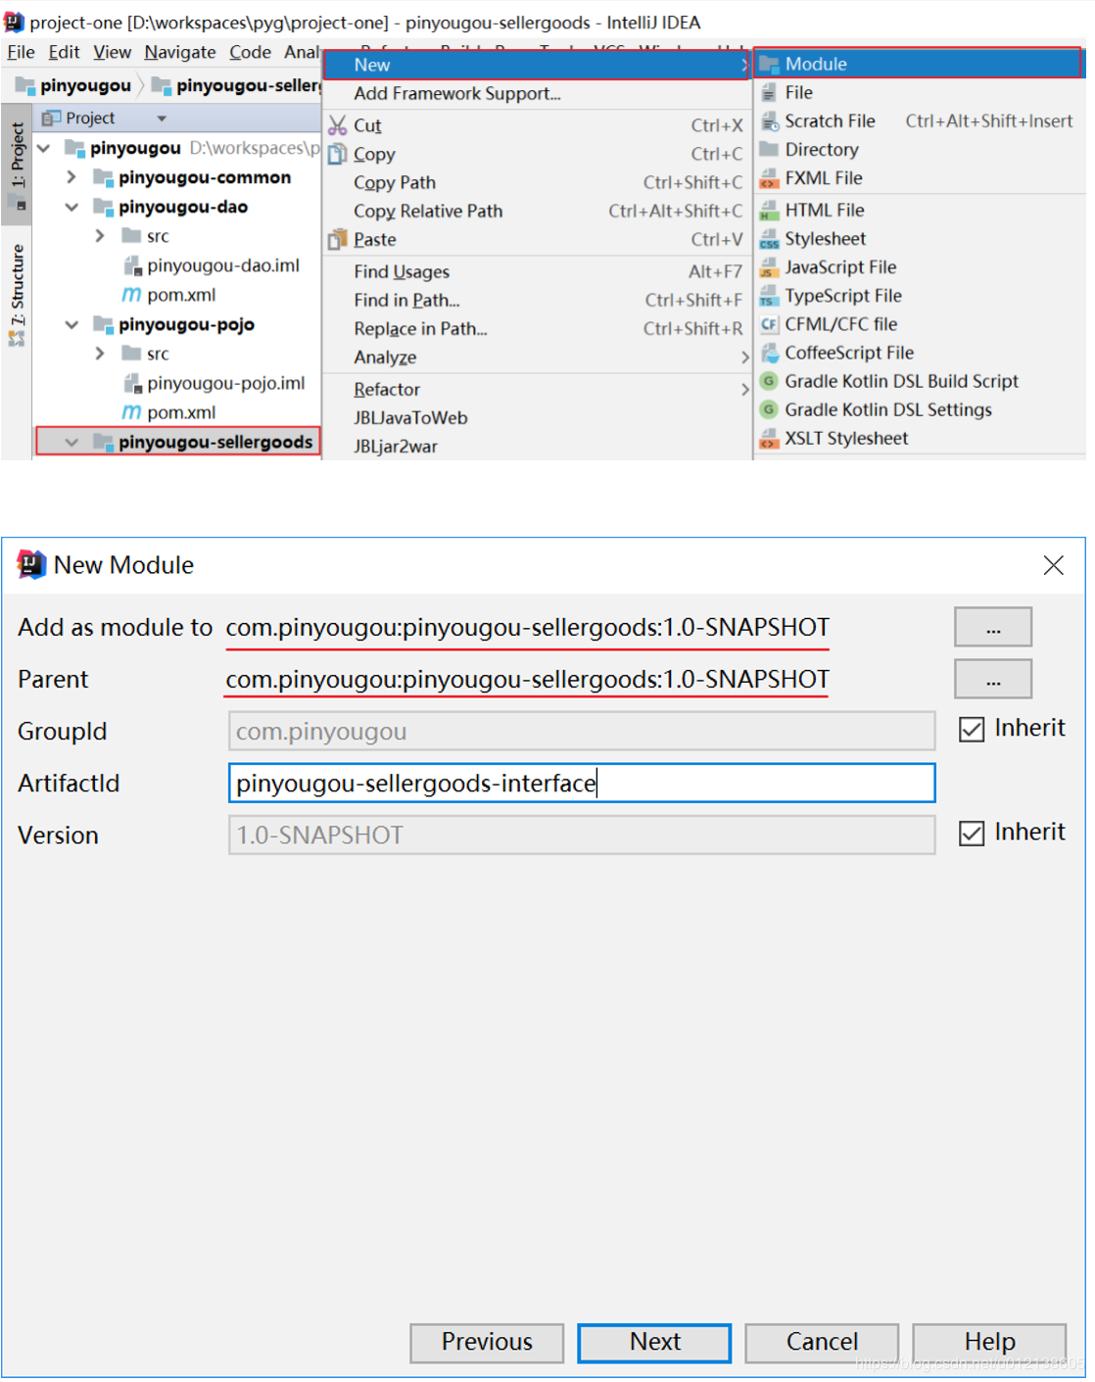This screenshot has height=1382, width=1095.
Task: Click the ArtifactId input field
Action: click(582, 784)
